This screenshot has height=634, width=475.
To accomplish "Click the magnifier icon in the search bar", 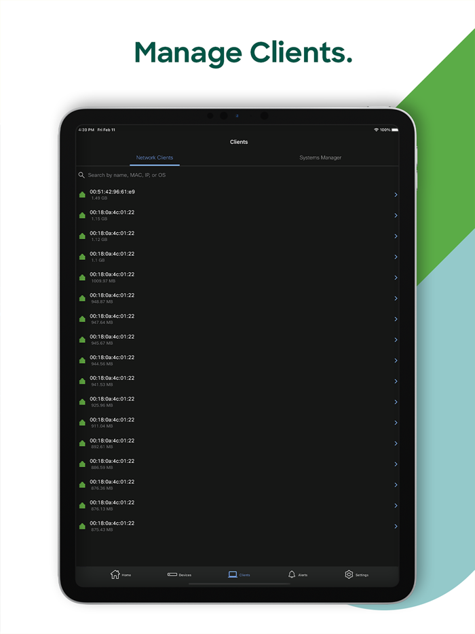I will (x=81, y=175).
